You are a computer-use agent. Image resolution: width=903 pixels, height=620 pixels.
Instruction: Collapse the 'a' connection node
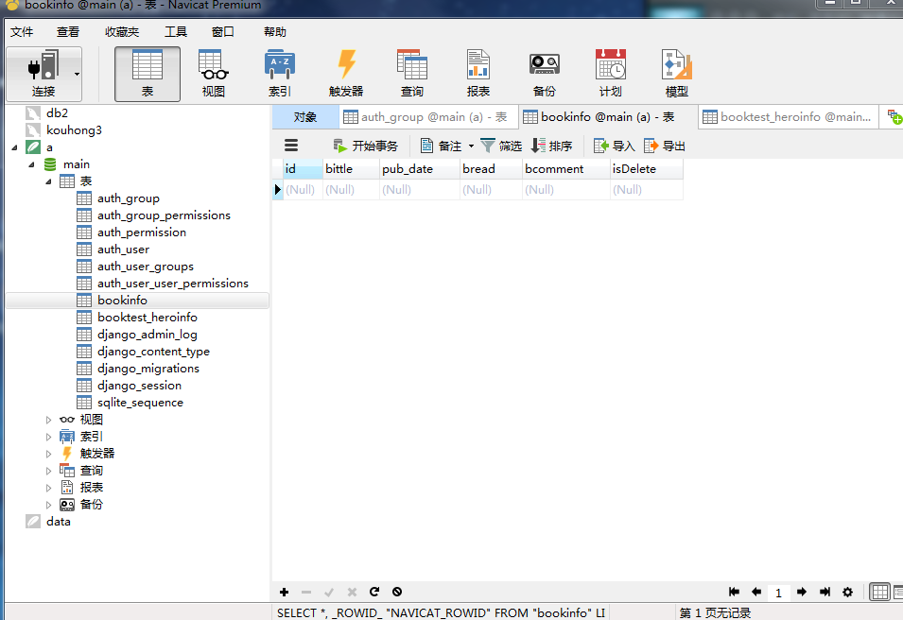14,147
